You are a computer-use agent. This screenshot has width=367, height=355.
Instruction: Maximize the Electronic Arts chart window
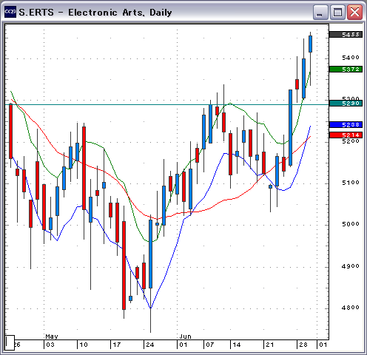click(337, 12)
